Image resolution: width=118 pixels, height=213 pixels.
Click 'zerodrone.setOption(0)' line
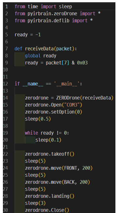[x=54, y=112]
